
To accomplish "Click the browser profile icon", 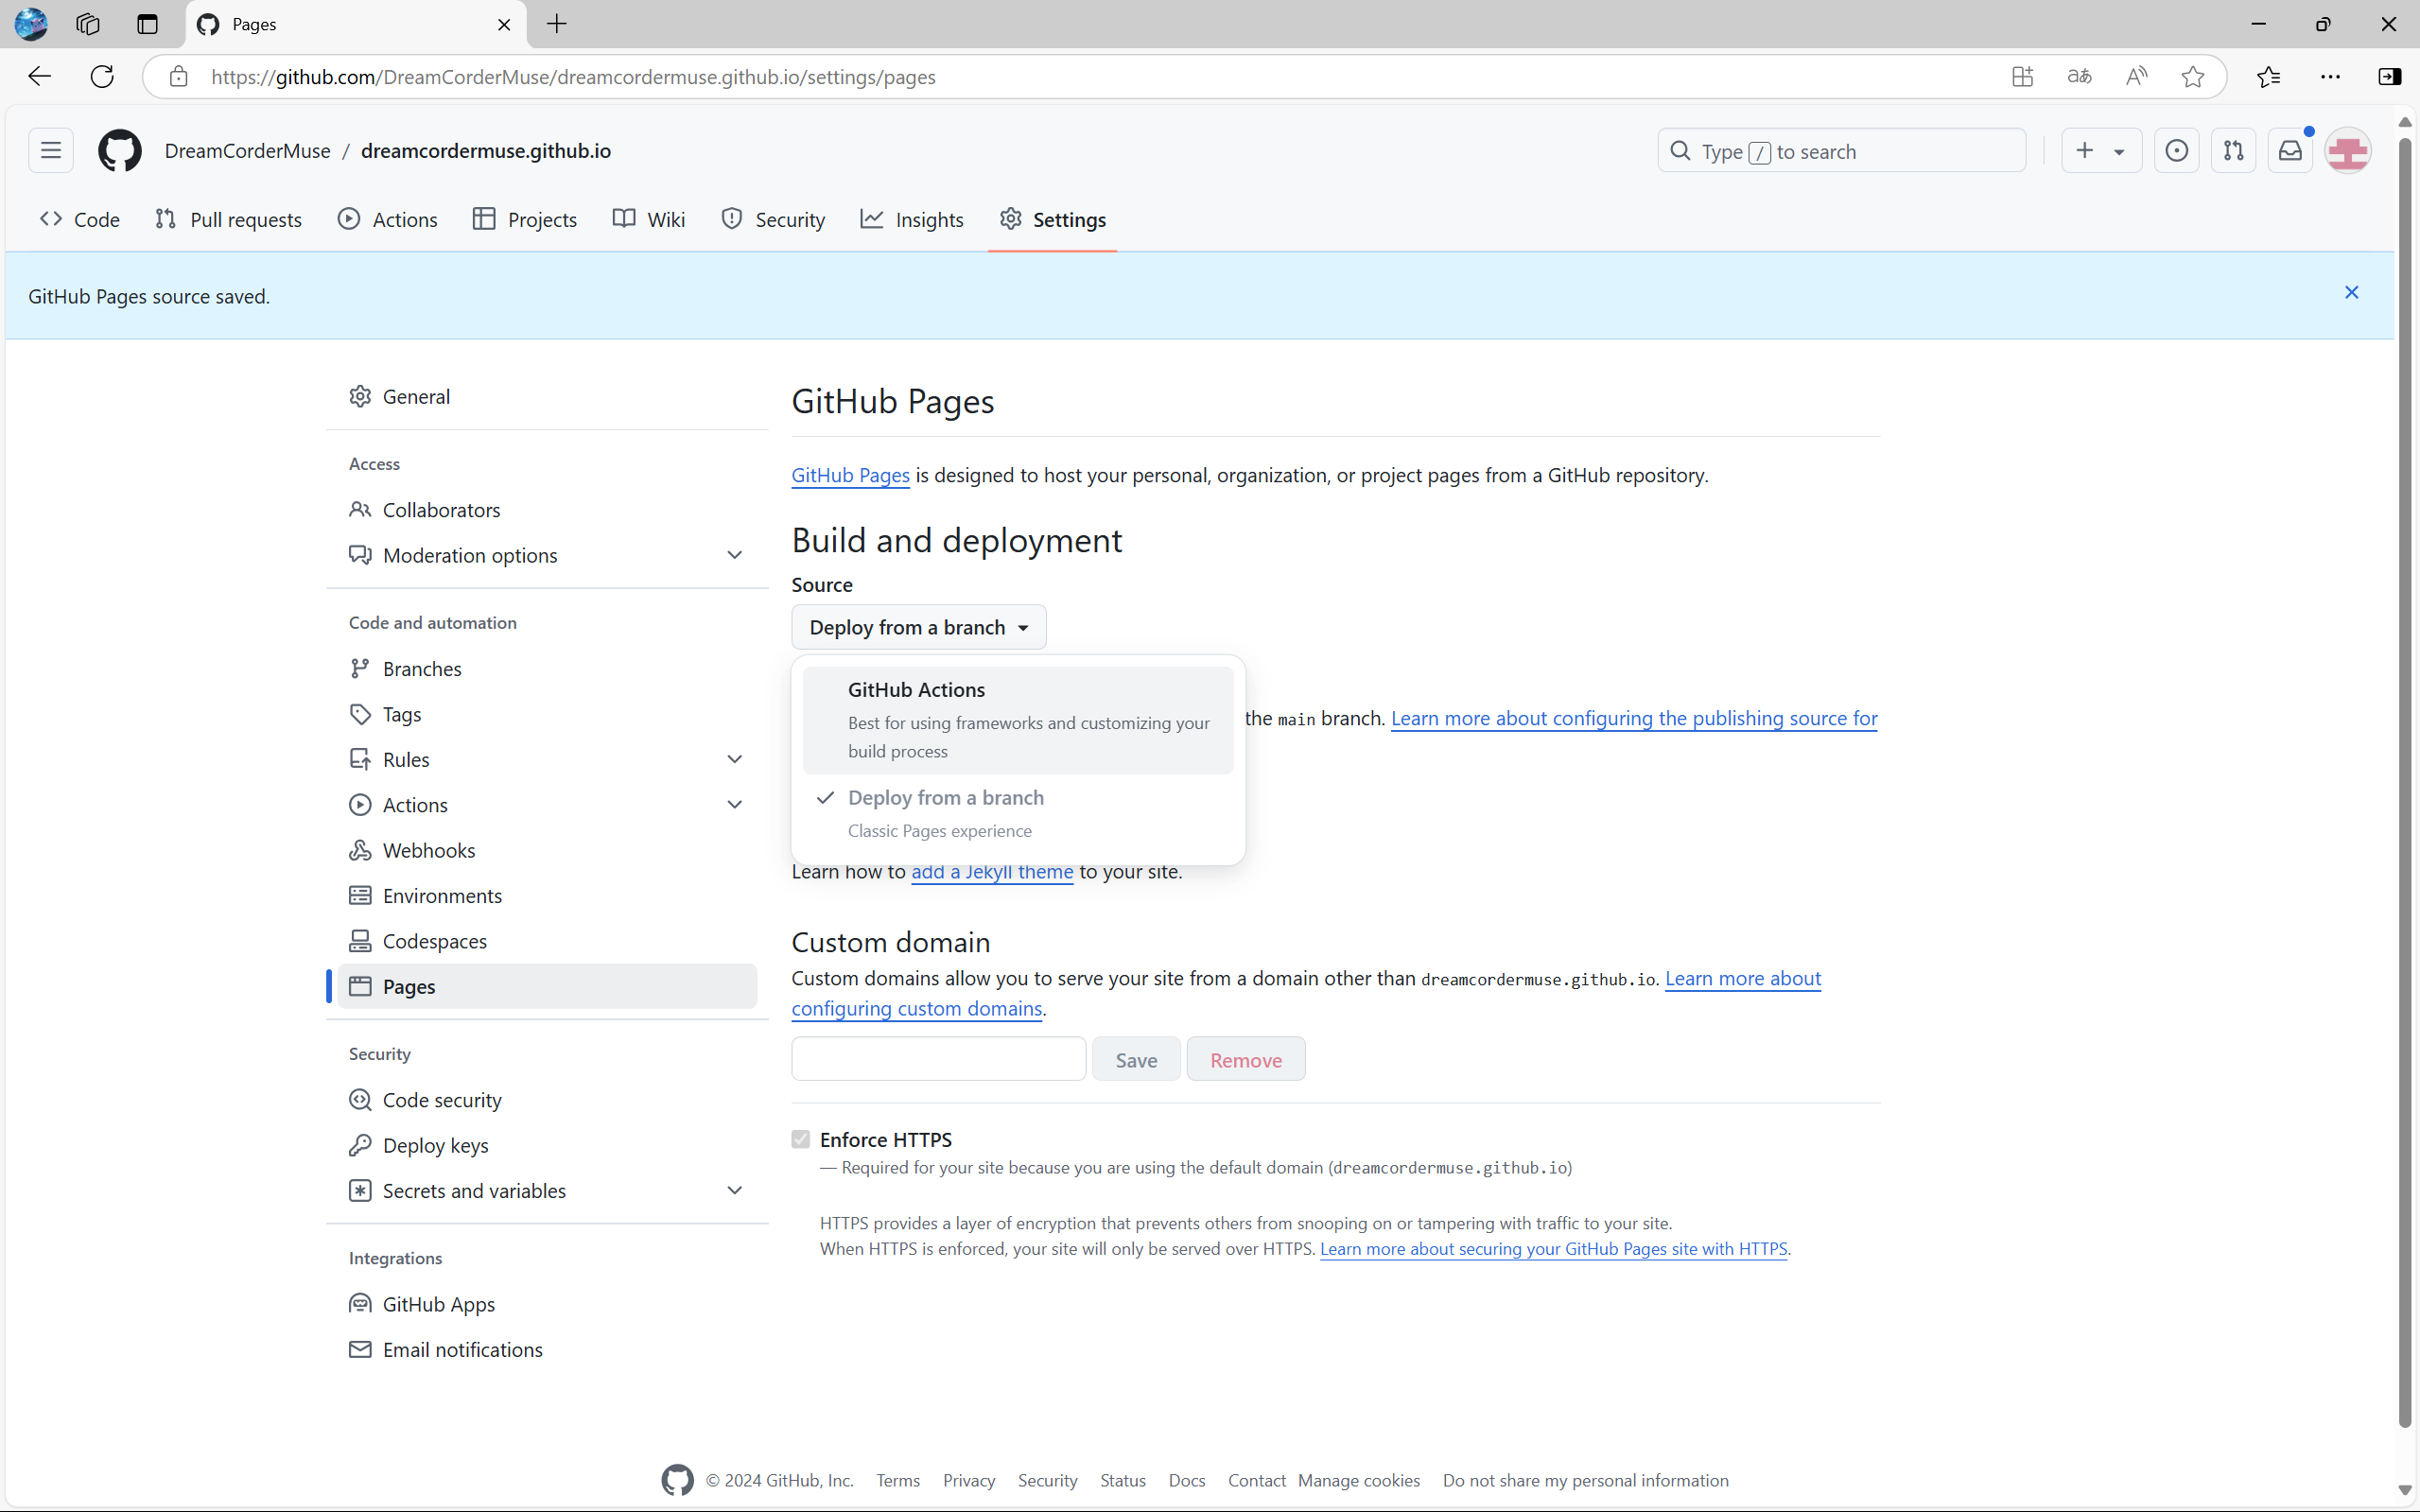I will coord(31,24).
